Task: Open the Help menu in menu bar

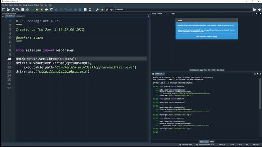Action: 50,5
